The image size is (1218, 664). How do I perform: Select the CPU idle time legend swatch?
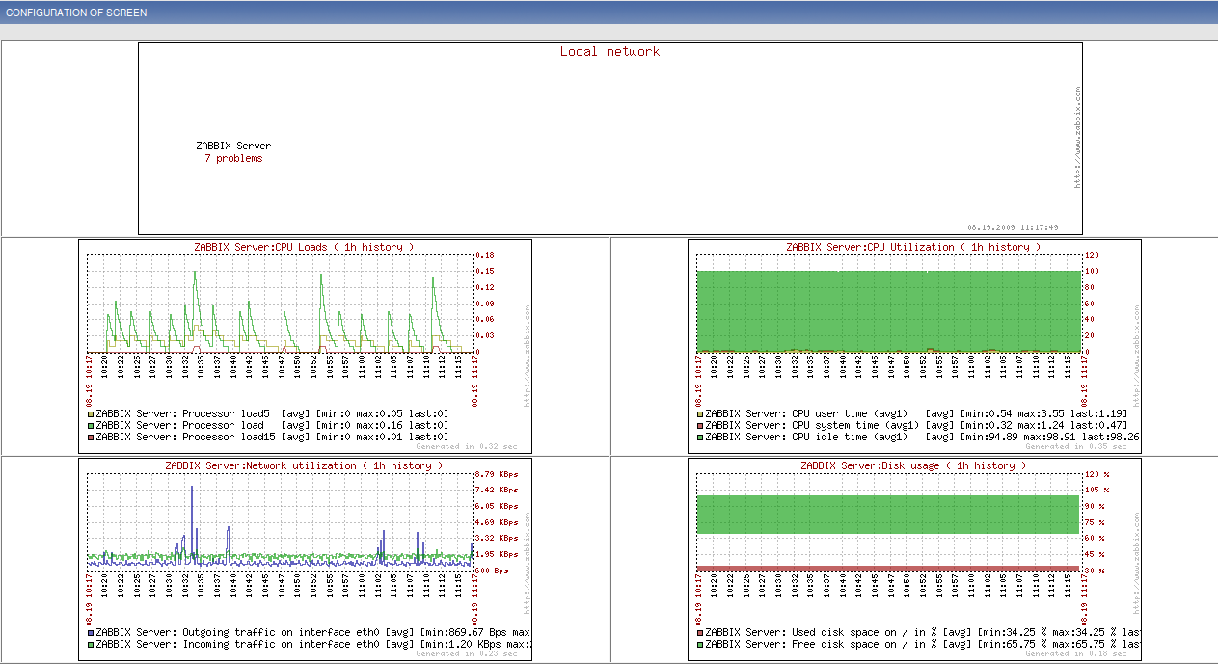pyautogui.click(x=700, y=437)
